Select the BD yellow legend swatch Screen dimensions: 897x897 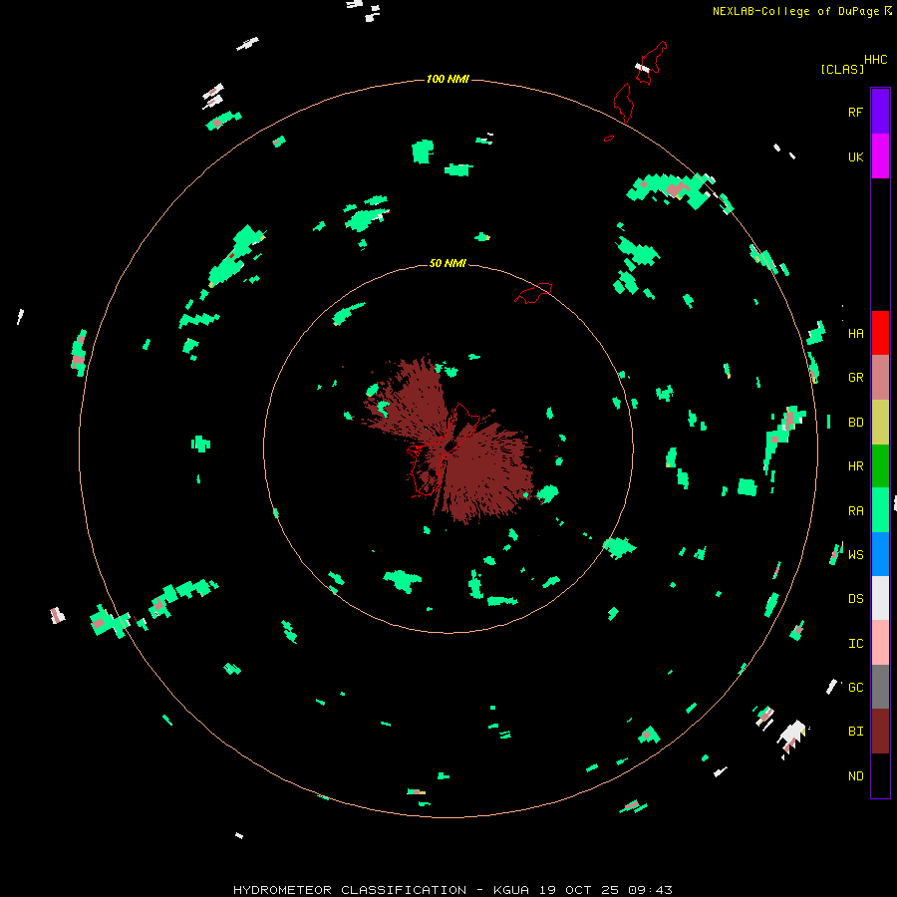[880, 422]
